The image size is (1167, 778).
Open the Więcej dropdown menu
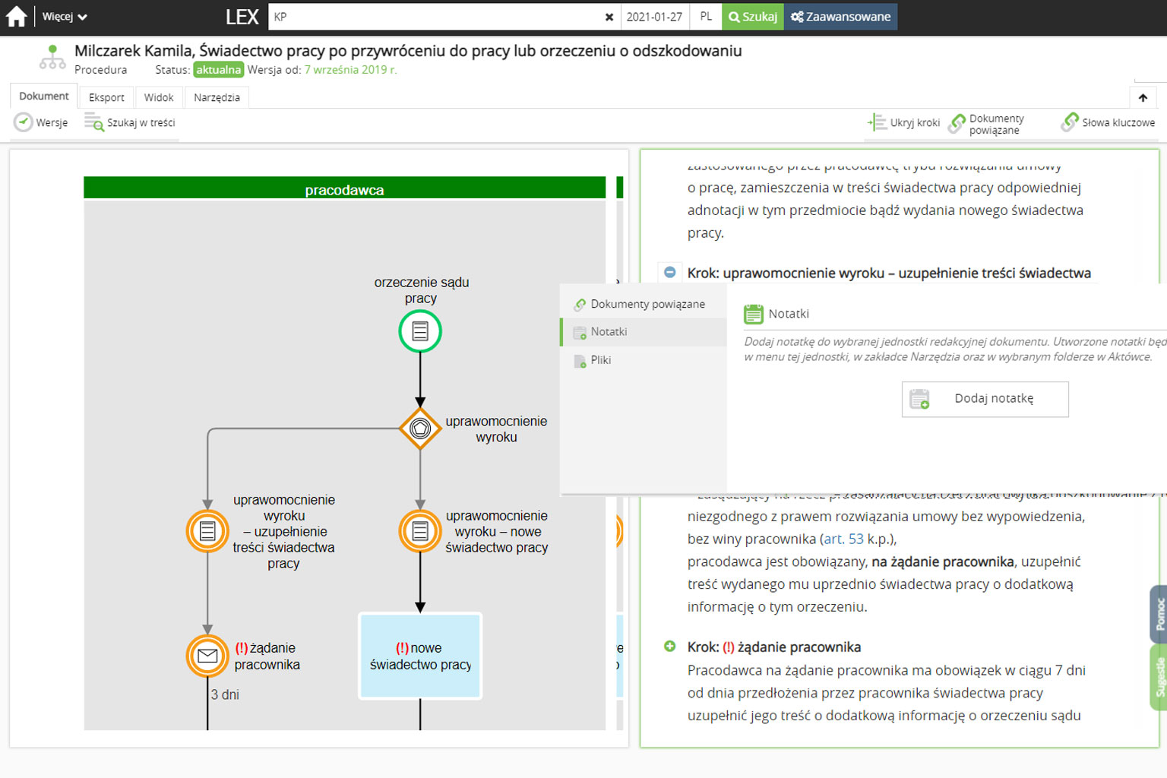(x=64, y=17)
